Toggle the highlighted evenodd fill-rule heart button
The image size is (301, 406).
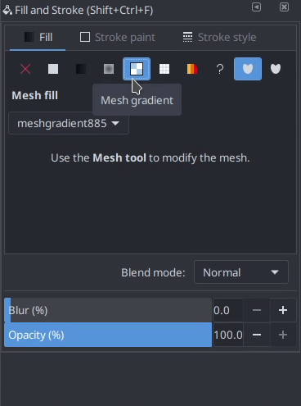click(248, 69)
